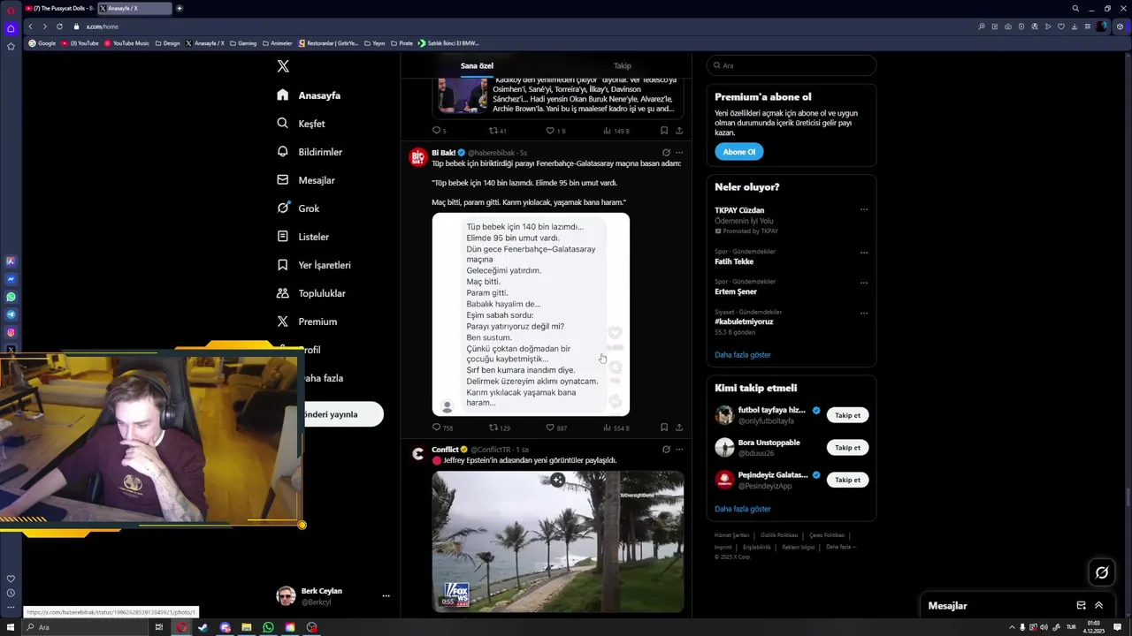Screen dimensions: 1132x636
Task: Click Daha fazla göster under trends
Action: (x=743, y=354)
